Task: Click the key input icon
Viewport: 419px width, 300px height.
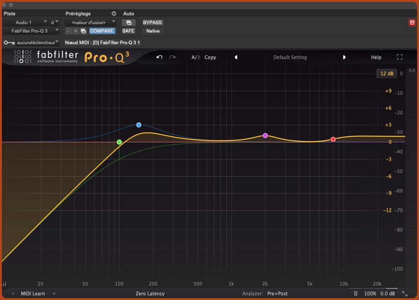Action: click(x=9, y=42)
